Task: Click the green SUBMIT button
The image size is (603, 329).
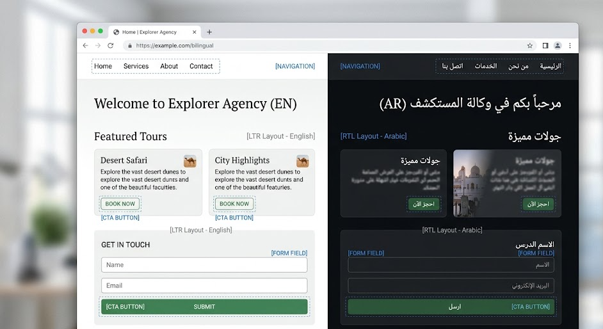Action: click(x=204, y=307)
